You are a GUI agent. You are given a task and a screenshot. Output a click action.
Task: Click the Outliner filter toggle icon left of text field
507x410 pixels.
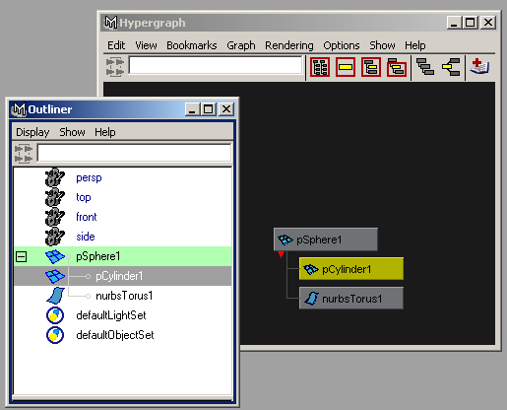click(x=24, y=153)
